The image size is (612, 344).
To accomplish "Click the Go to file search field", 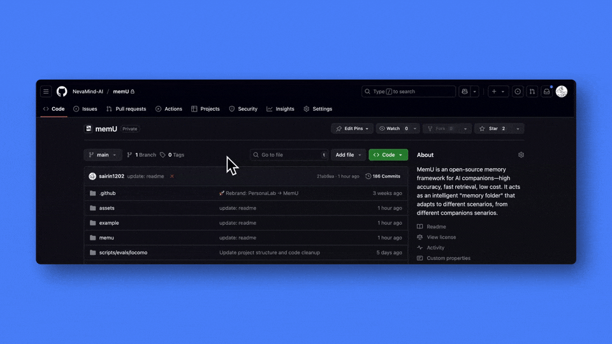I will click(x=289, y=155).
